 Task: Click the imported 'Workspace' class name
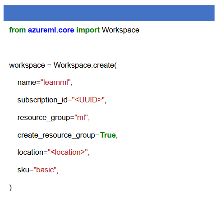120,30
